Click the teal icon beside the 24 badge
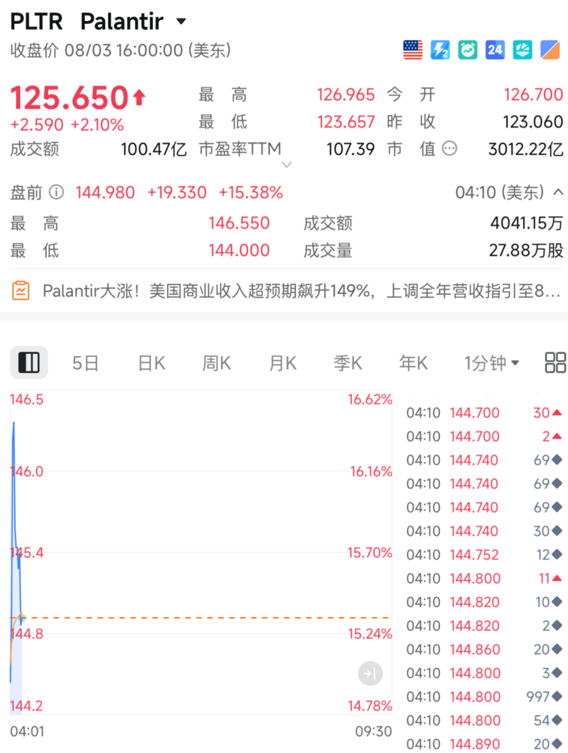This screenshot has height=753, width=568. click(x=522, y=50)
